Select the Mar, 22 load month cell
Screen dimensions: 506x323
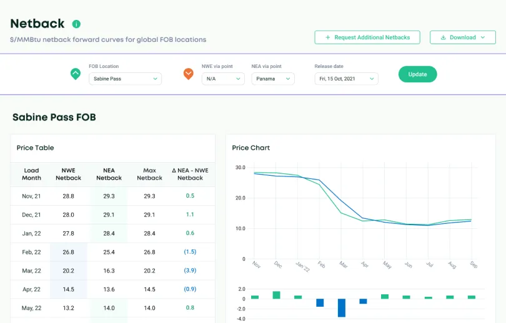pos(31,271)
